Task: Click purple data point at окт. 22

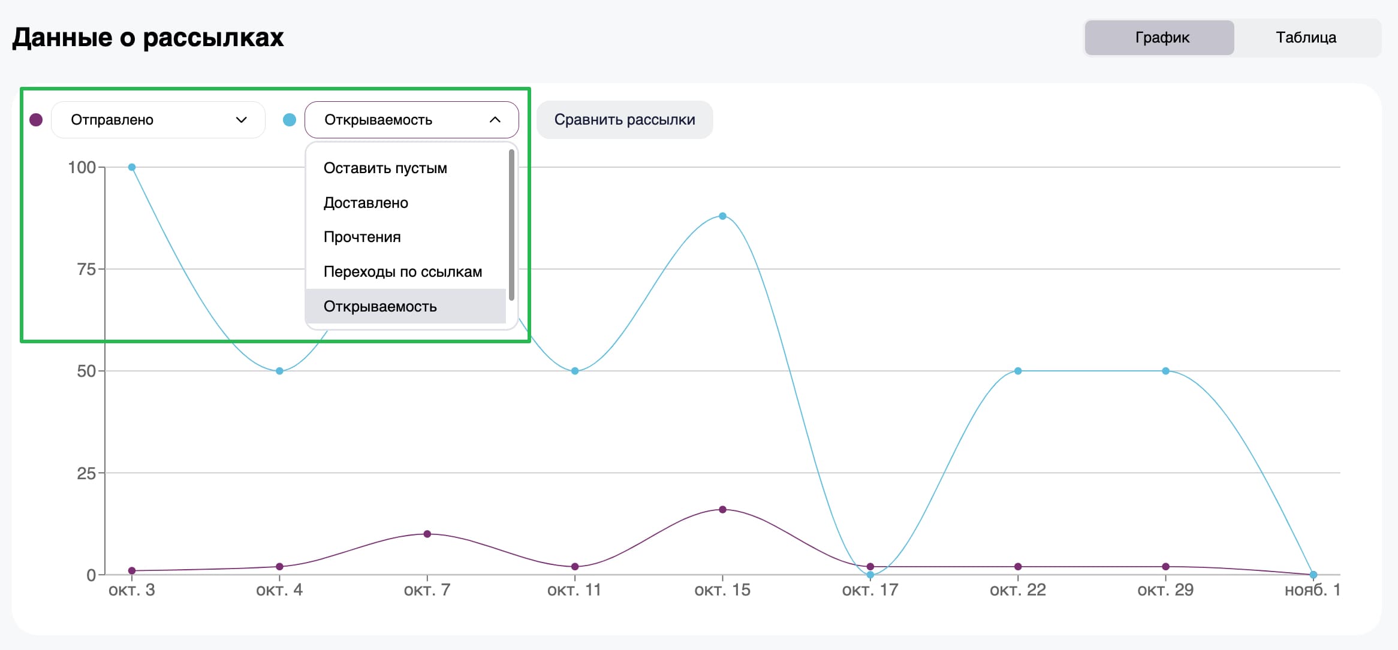Action: click(x=1018, y=567)
